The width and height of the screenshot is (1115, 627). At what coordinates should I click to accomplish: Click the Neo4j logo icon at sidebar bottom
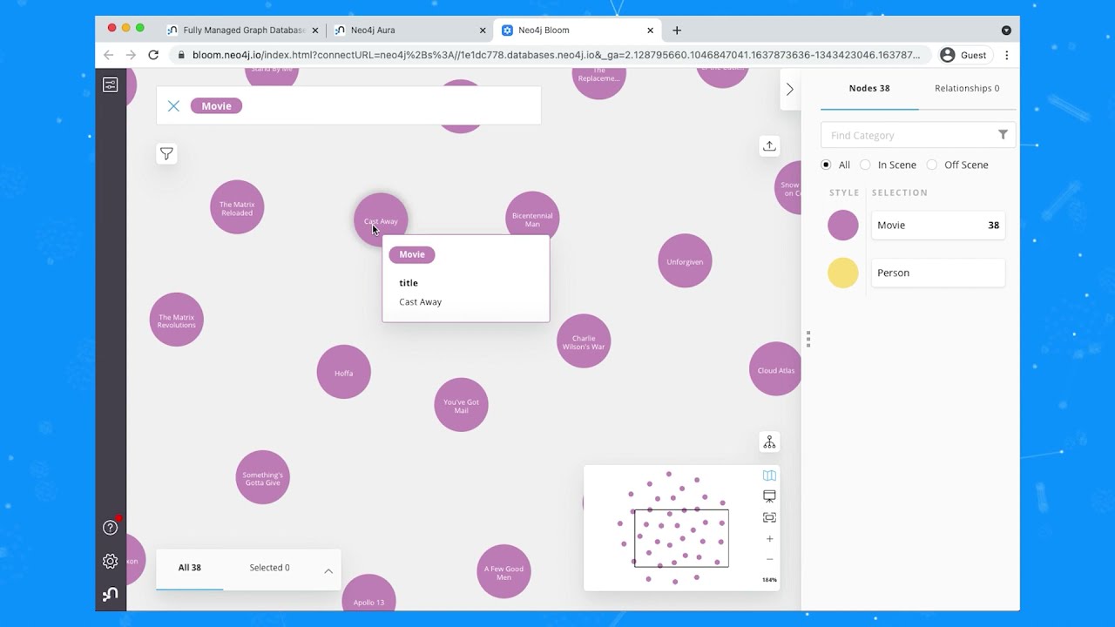(x=111, y=594)
